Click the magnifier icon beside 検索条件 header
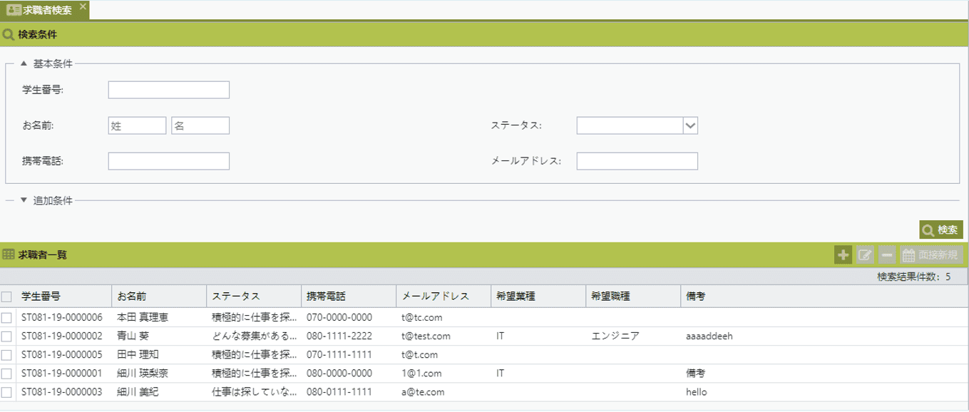Viewport: 969px width, 412px height. [x=9, y=34]
